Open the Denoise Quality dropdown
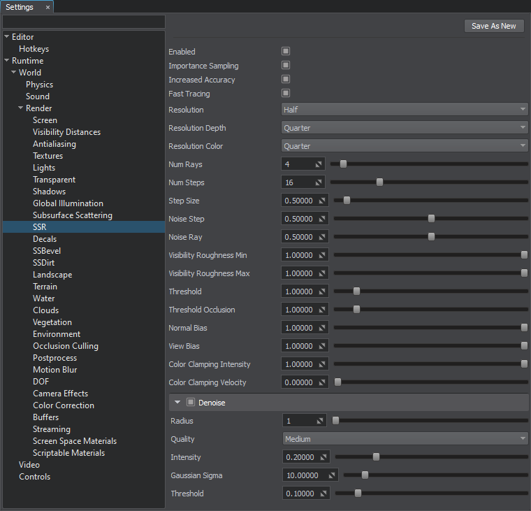The width and height of the screenshot is (531, 511). tap(405, 439)
